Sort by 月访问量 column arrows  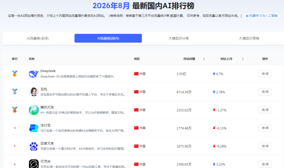[204, 59]
